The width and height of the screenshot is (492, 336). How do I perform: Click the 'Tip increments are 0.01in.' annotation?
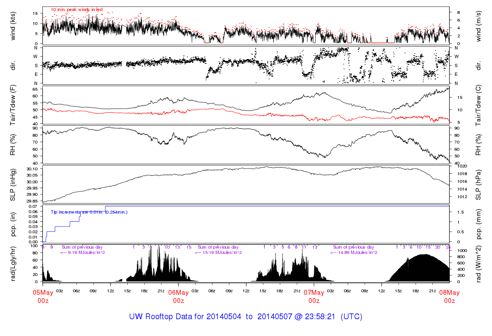[x=77, y=212]
